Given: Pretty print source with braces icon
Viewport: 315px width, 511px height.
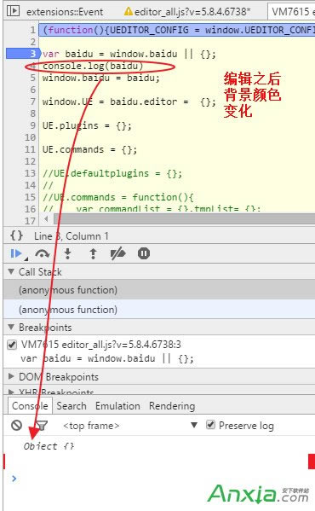Looking at the screenshot, I should (16, 235).
